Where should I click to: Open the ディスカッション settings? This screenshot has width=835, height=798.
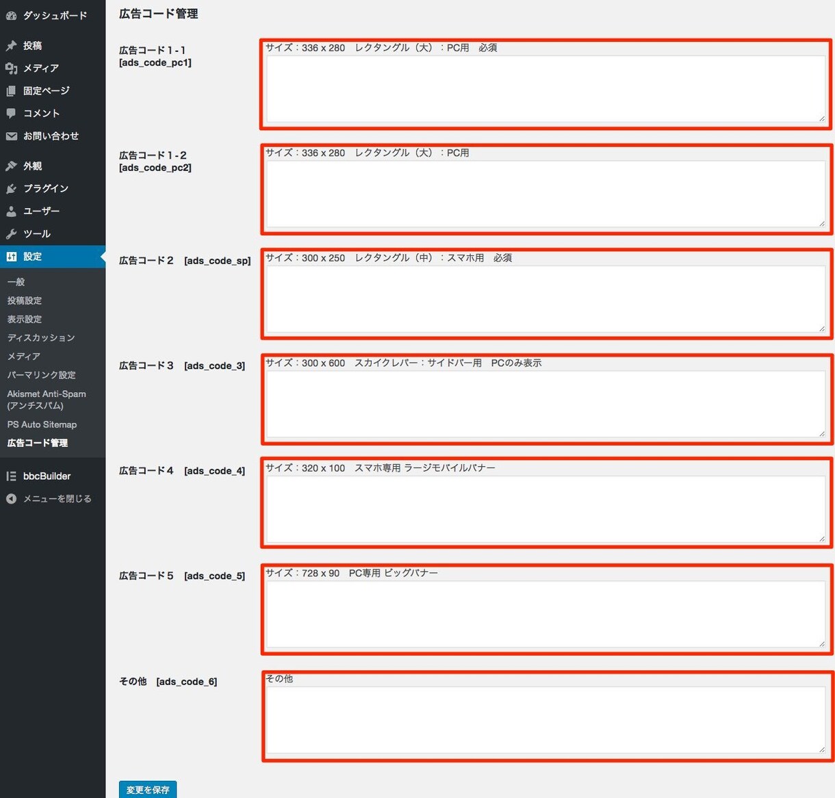(x=41, y=337)
